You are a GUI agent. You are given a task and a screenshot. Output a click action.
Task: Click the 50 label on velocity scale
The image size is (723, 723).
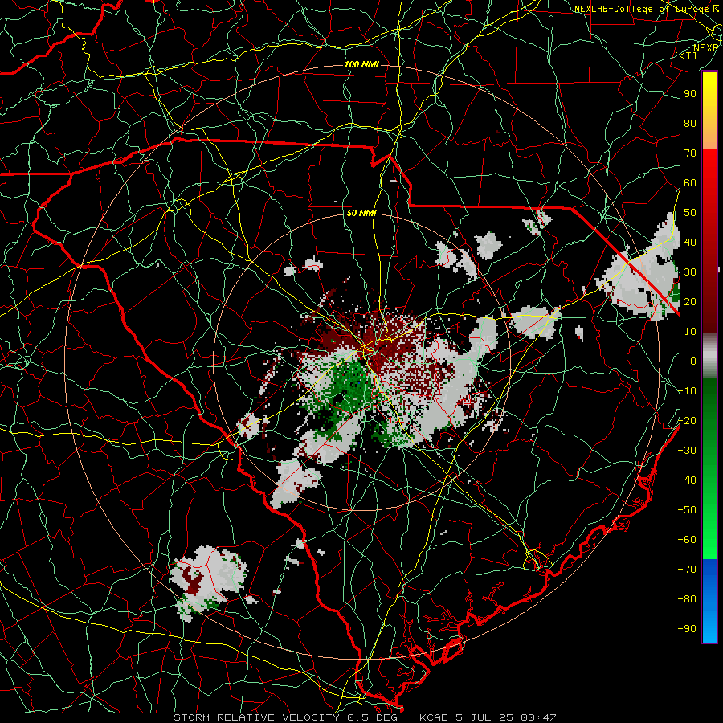(690, 213)
